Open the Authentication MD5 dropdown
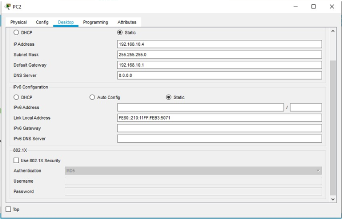The width and height of the screenshot is (342, 219). coord(193,171)
